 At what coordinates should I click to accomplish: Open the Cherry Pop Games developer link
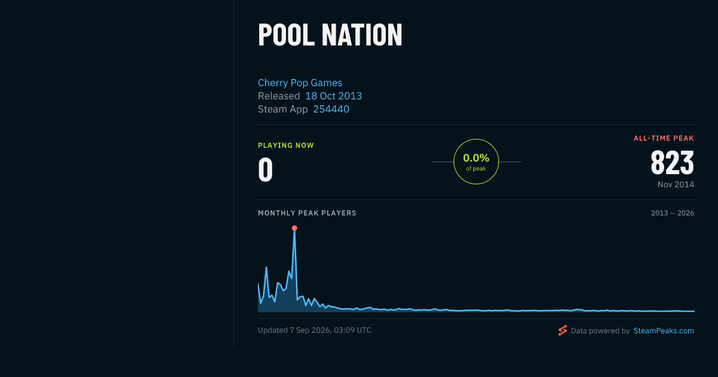[300, 83]
